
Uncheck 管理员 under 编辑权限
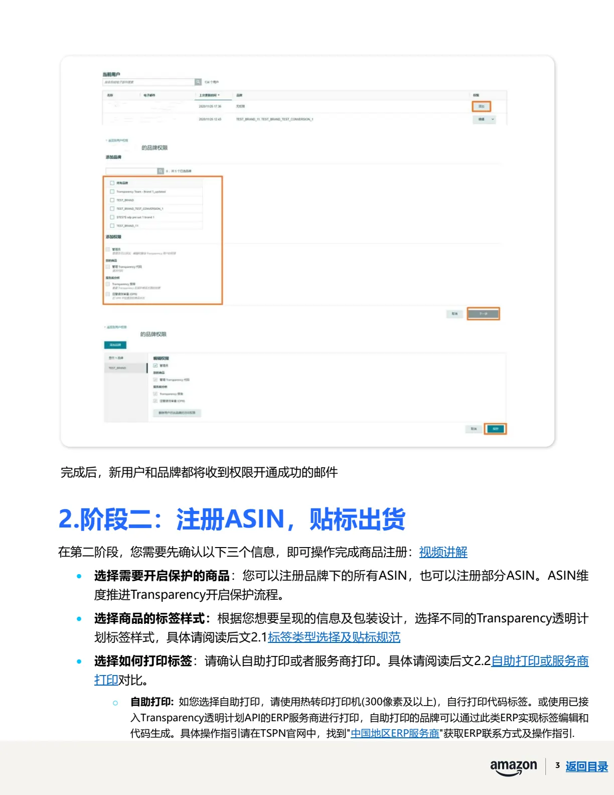(156, 365)
